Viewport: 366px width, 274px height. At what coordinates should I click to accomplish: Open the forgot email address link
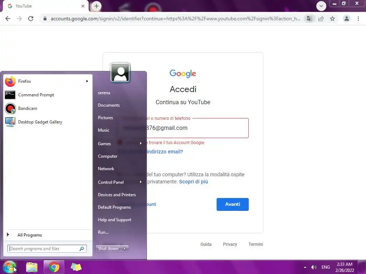165,152
